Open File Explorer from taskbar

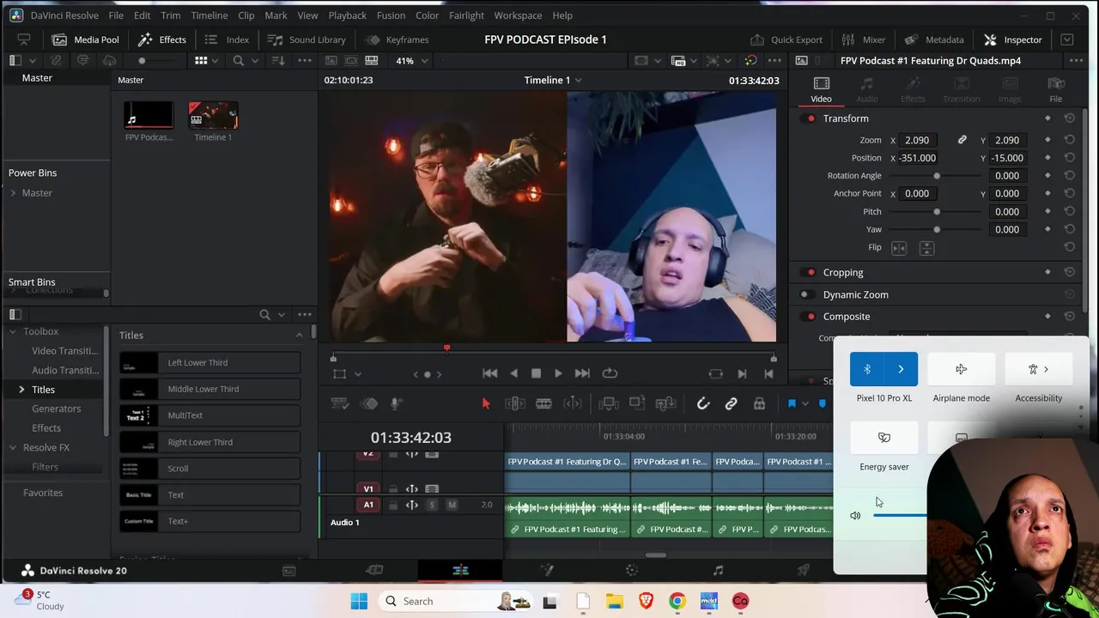pyautogui.click(x=614, y=602)
